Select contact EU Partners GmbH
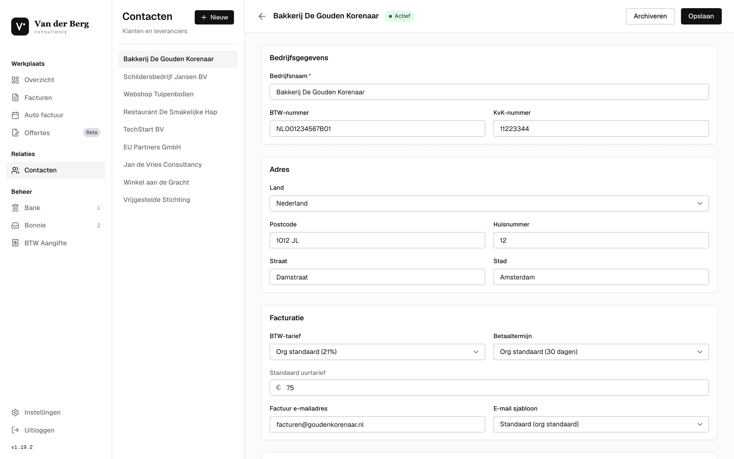 coord(178,147)
